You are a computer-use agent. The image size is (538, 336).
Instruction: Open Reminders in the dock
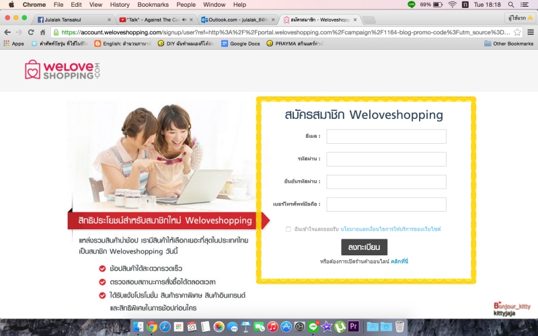(x=205, y=327)
